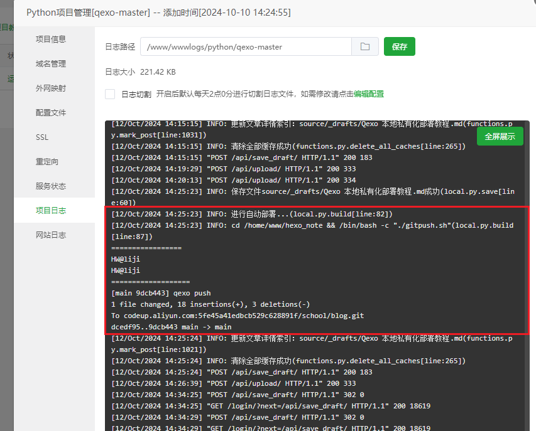
Task: Select the 项目日志 tab
Action: 51,211
